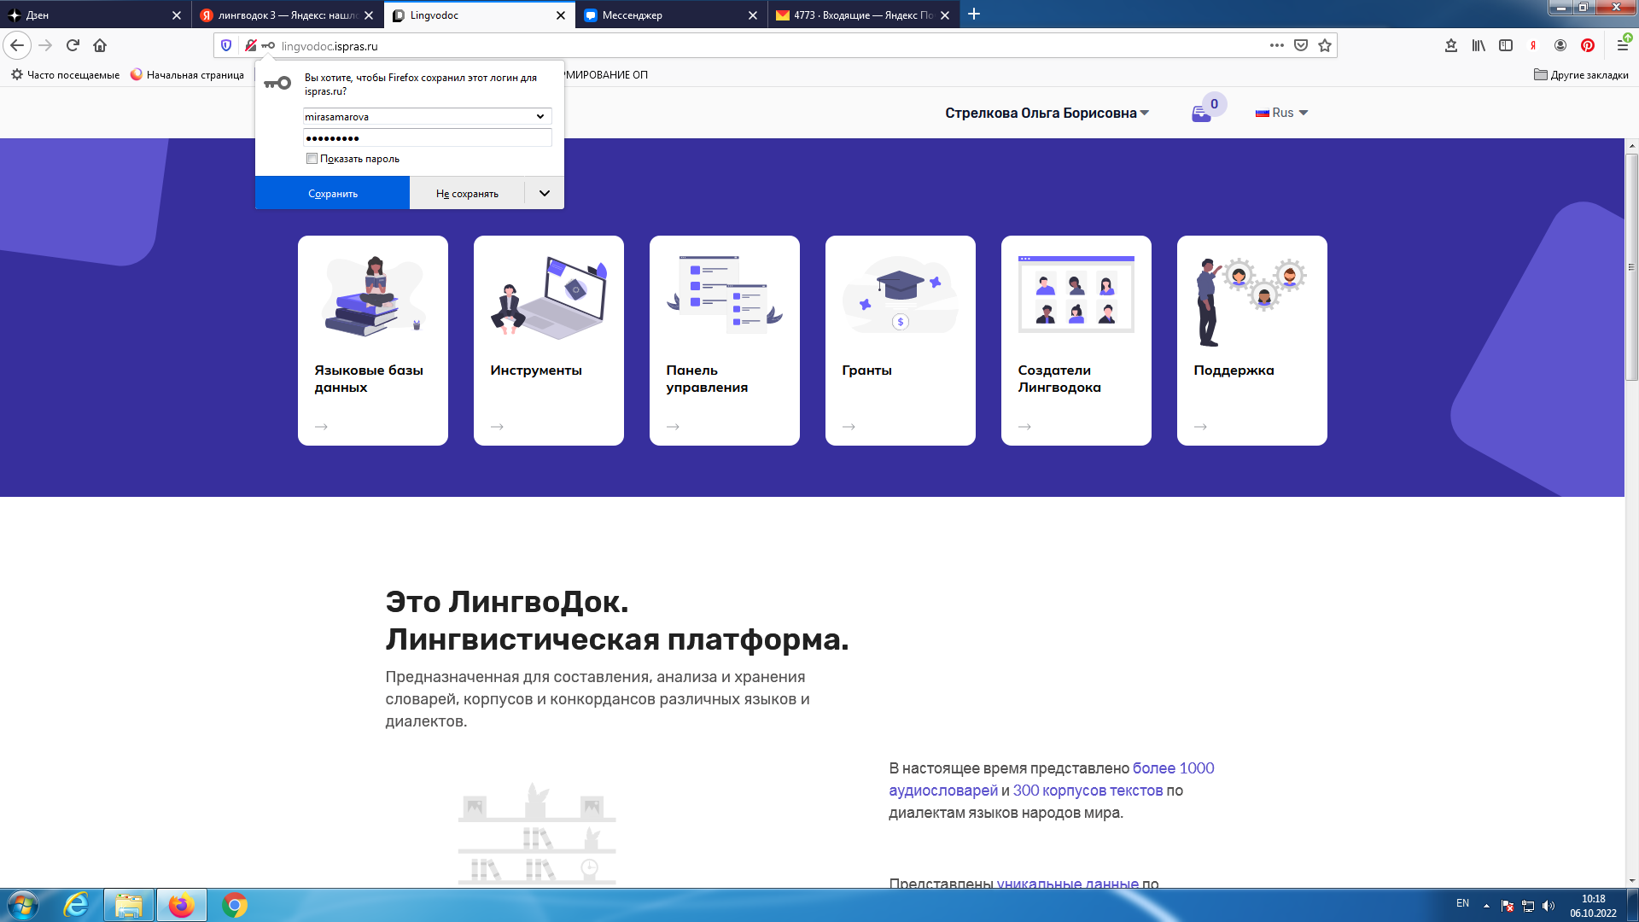Click the password key icon in address bar
Screen dimensions: 1639x922
[268, 45]
